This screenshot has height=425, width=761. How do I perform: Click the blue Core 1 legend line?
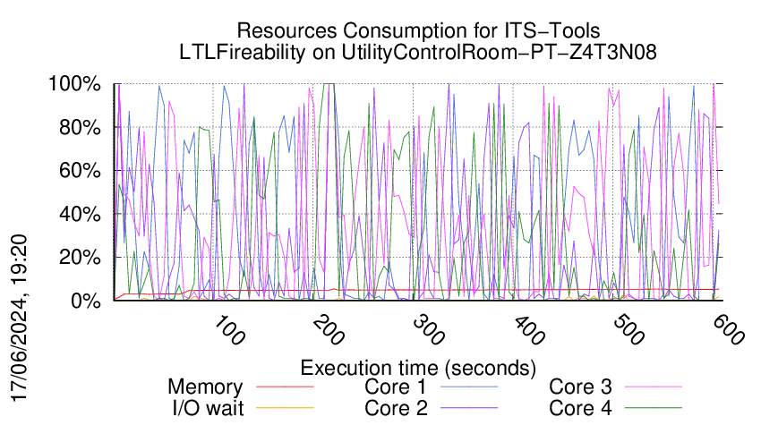pos(469,387)
